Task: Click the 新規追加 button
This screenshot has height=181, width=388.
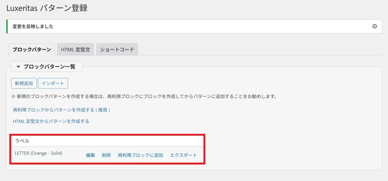Action: 24,83
